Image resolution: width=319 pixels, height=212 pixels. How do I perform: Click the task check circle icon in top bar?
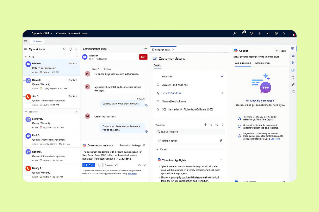[251, 33]
